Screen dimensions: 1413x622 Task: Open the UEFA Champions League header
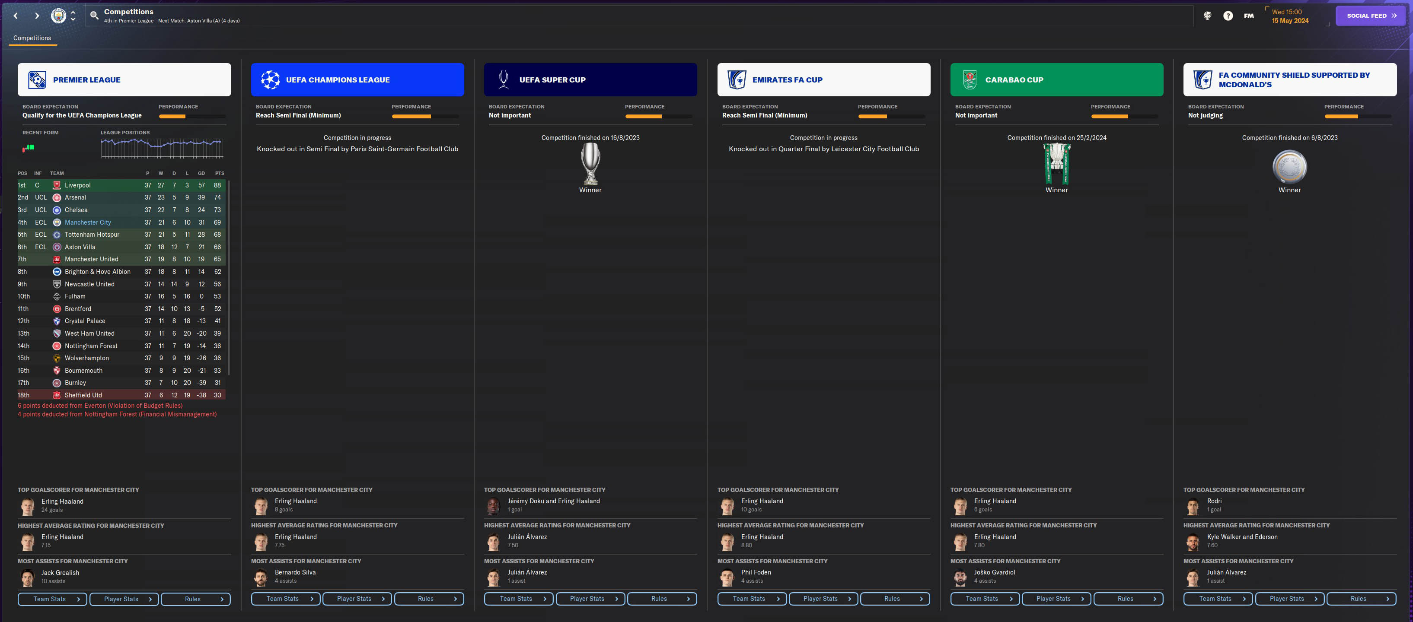coord(357,79)
